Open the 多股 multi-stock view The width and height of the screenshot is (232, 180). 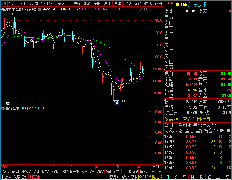click(97, 3)
